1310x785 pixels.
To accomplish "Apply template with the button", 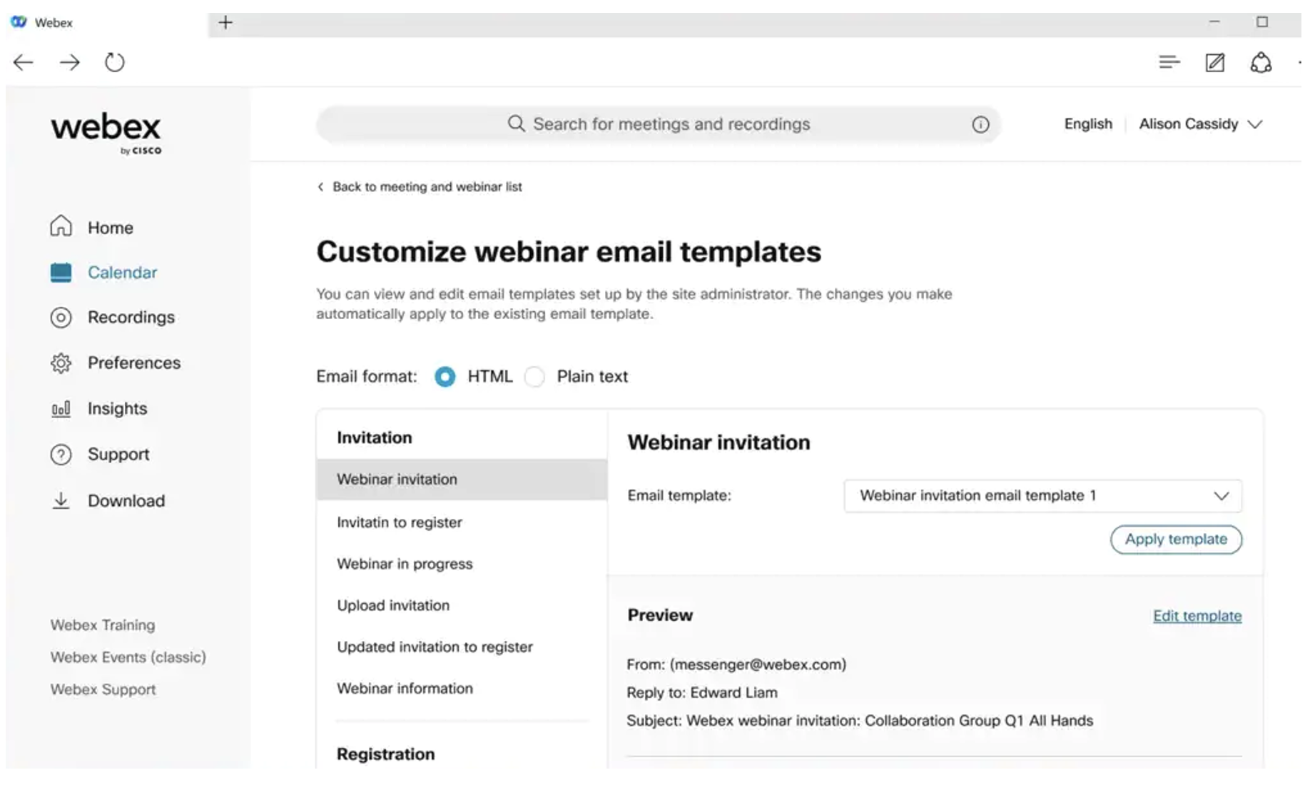I will point(1176,540).
